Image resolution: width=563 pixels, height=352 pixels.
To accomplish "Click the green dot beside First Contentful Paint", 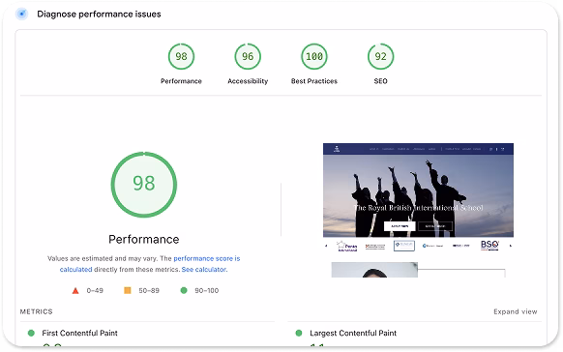I will [x=31, y=333].
